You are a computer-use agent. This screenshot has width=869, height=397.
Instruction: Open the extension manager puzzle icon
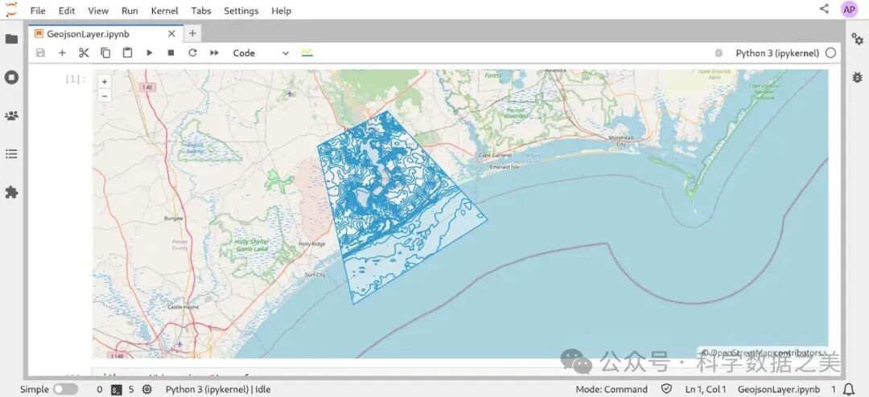(11, 192)
